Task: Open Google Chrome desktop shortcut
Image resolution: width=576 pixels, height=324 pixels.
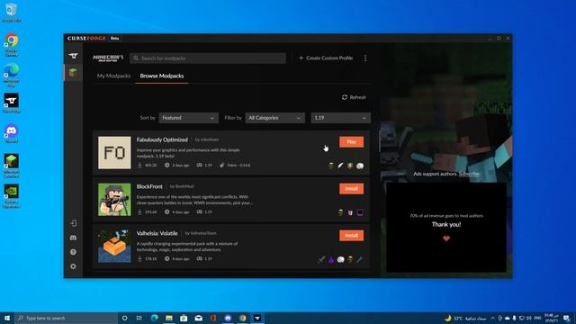Action: (x=12, y=45)
